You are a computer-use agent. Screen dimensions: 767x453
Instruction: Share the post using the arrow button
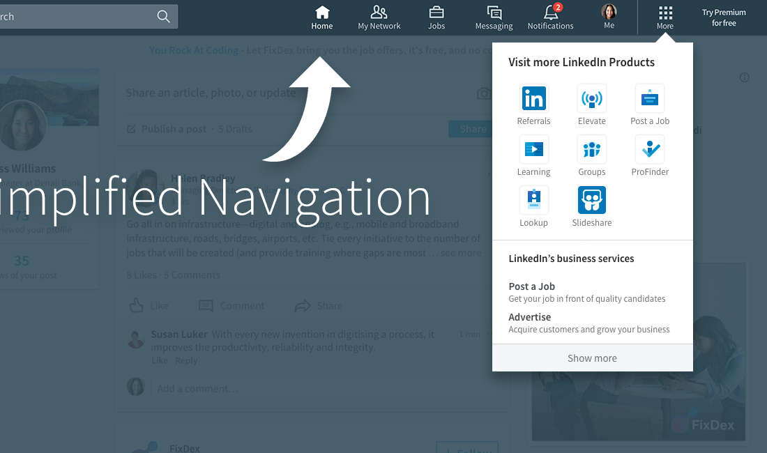(319, 306)
